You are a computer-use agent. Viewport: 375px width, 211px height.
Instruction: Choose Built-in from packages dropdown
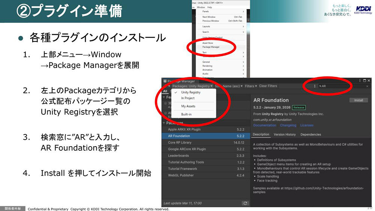tap(186, 114)
